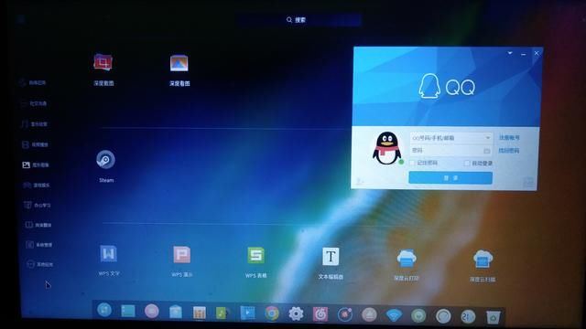
Task: Click multi-account icon at QQ window bottom-left
Action: pos(360,182)
